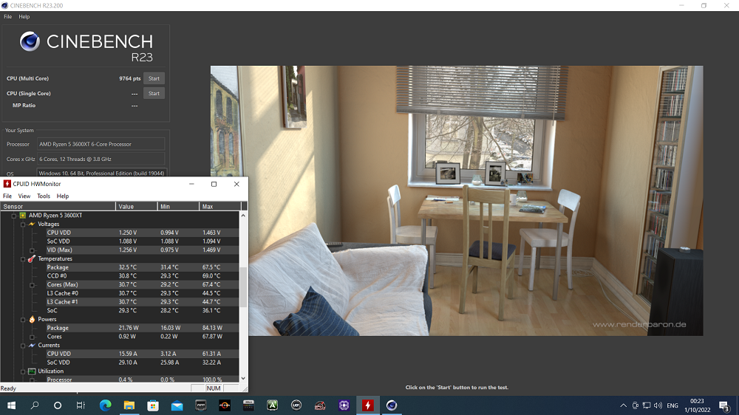Open Windows taskbar search
This screenshot has height=415, width=739.
point(35,405)
